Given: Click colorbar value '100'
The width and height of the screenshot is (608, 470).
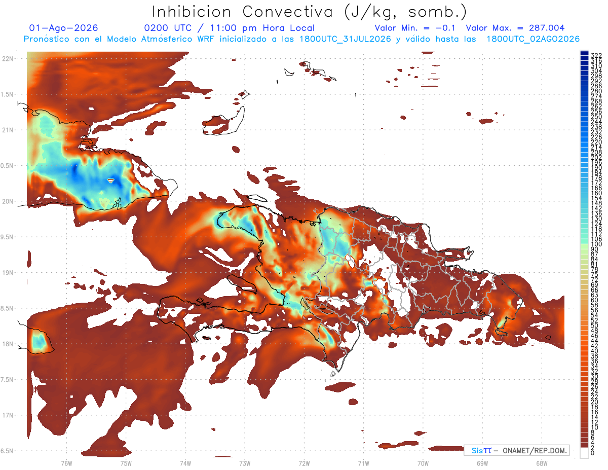Looking at the screenshot, I should pyautogui.click(x=596, y=244).
